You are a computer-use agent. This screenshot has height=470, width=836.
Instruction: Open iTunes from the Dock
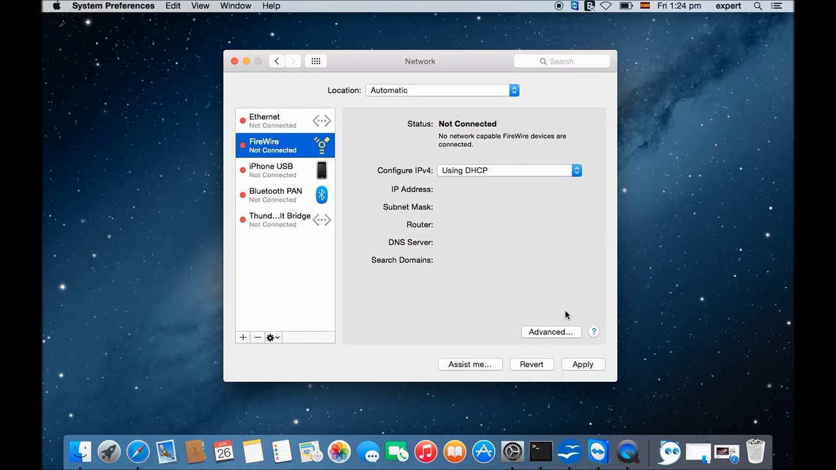pos(425,451)
